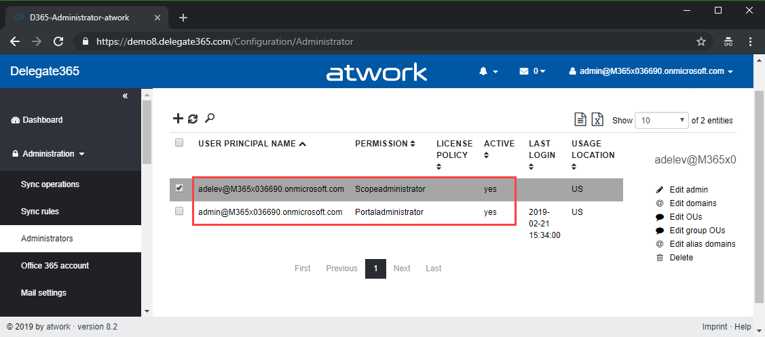Screen dimensions: 765x337
Task: Click the @ icon beside Edit domains
Action: pos(660,203)
